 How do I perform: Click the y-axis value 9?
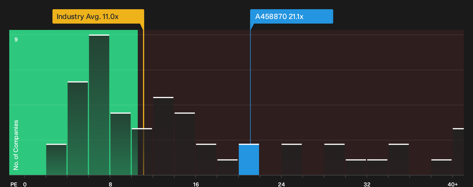[16, 39]
